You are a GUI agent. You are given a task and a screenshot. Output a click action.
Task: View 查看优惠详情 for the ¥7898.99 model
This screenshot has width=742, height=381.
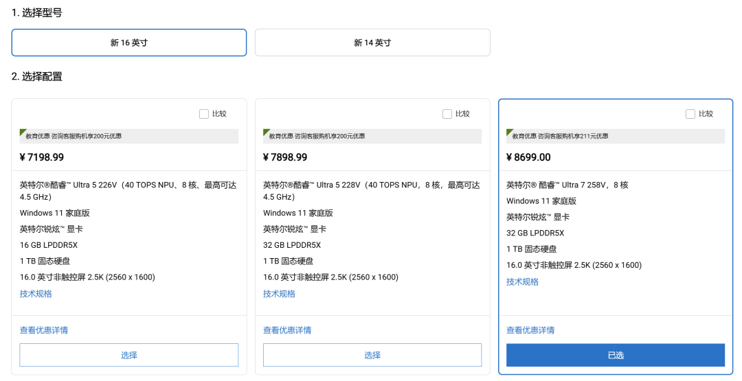click(x=287, y=330)
